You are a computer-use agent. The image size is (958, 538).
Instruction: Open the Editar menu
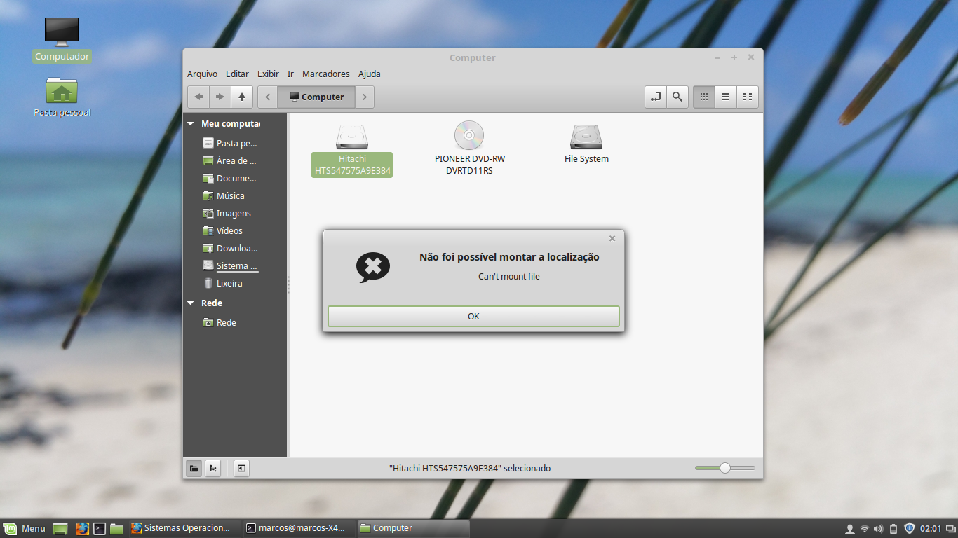click(237, 74)
